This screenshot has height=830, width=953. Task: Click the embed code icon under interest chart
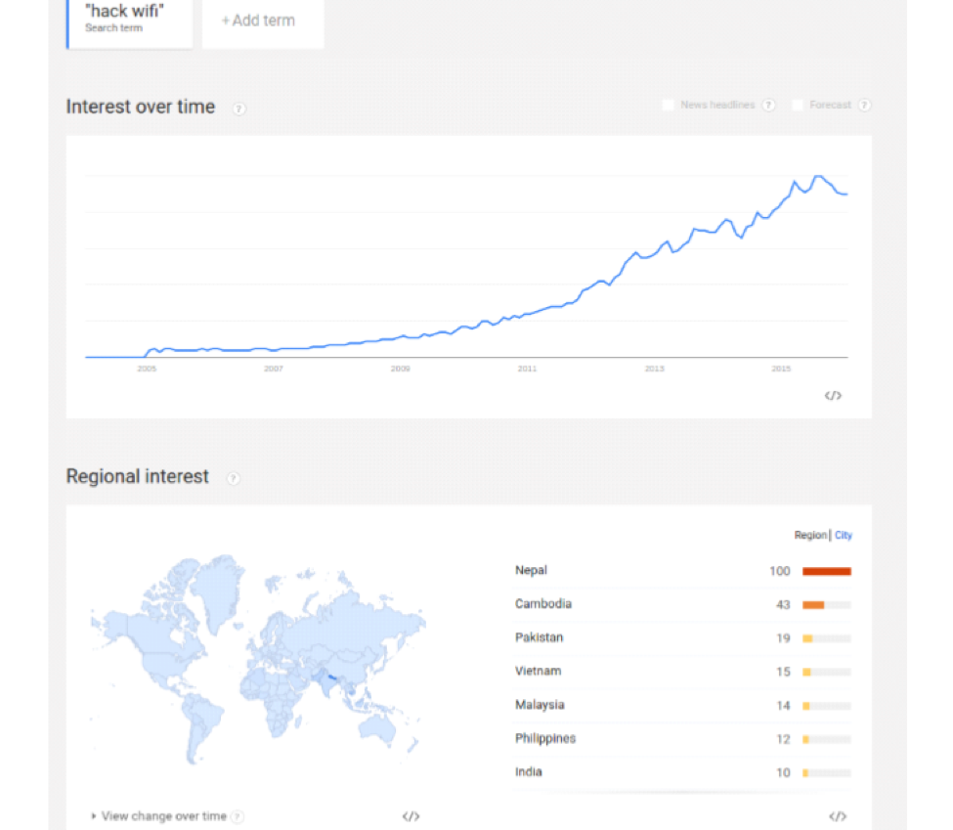point(833,396)
